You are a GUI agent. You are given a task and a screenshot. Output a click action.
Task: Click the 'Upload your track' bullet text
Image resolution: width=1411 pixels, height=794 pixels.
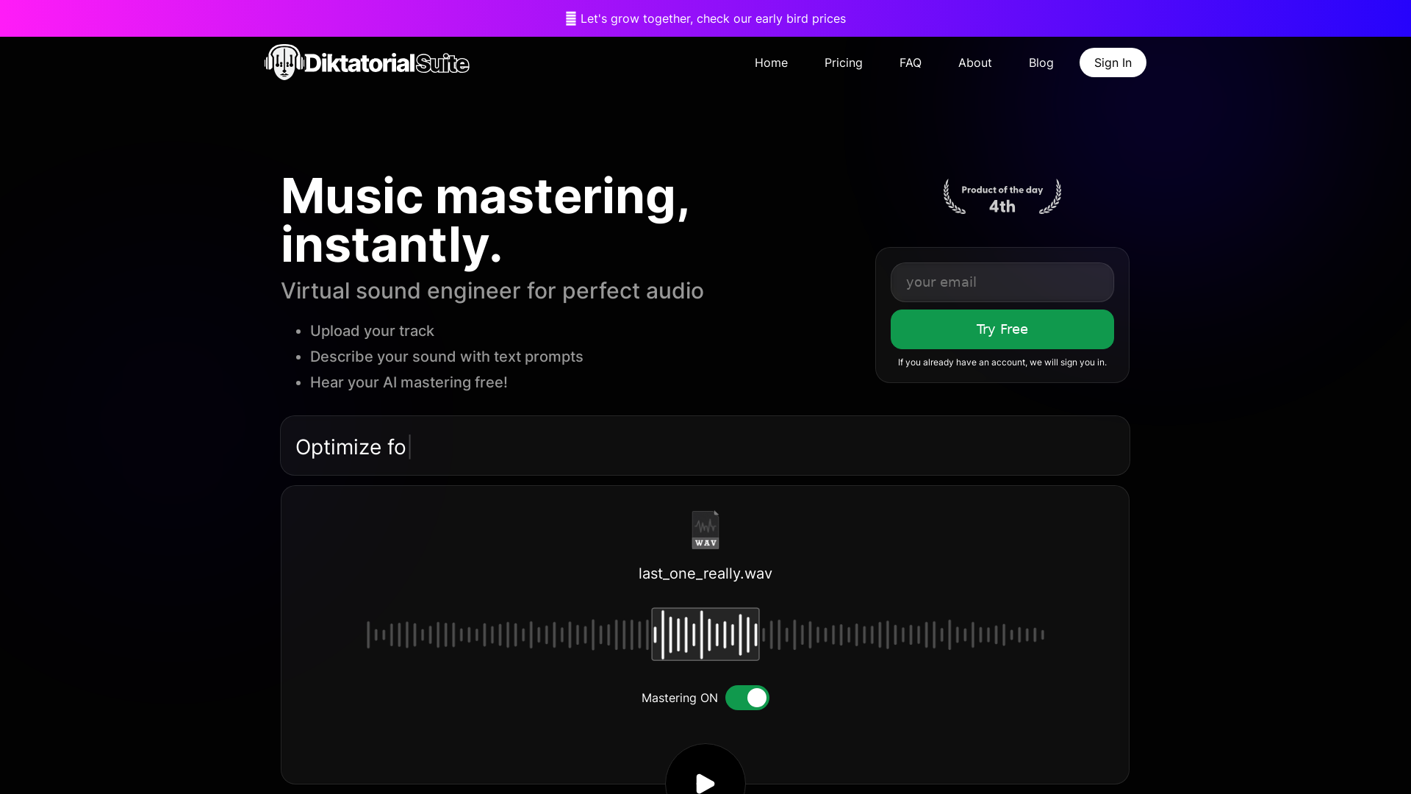tap(372, 331)
